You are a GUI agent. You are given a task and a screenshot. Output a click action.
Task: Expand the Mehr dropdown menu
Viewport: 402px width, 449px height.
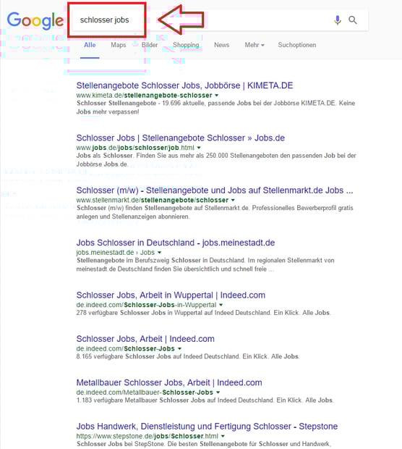pos(255,45)
